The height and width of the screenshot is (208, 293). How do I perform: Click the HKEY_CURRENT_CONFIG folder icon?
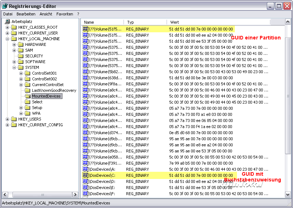pos(14,125)
